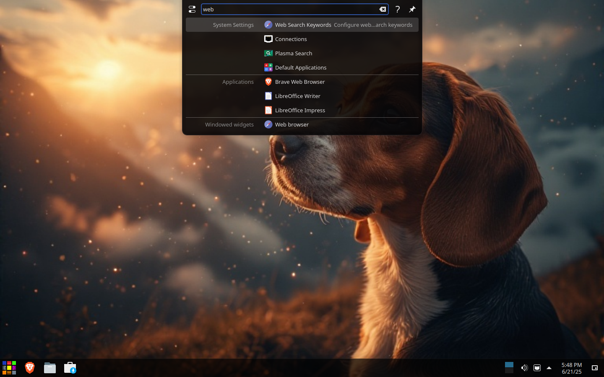Click the Connections monitor icon
Image resolution: width=604 pixels, height=377 pixels.
coord(268,39)
